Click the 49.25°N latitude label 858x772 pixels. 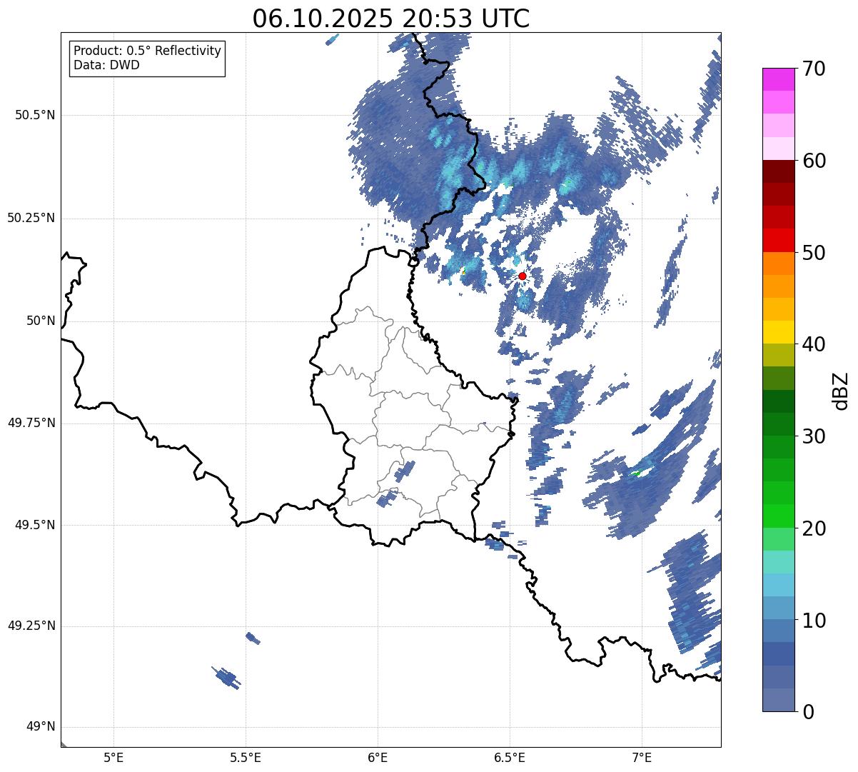31,626
